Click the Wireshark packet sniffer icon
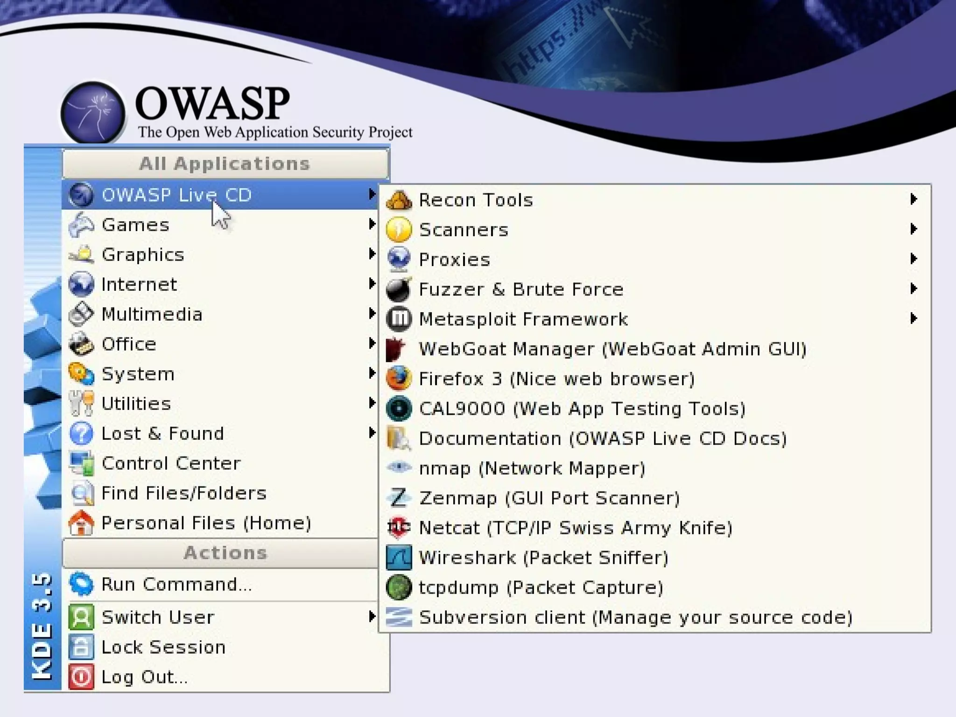956x717 pixels. (399, 557)
